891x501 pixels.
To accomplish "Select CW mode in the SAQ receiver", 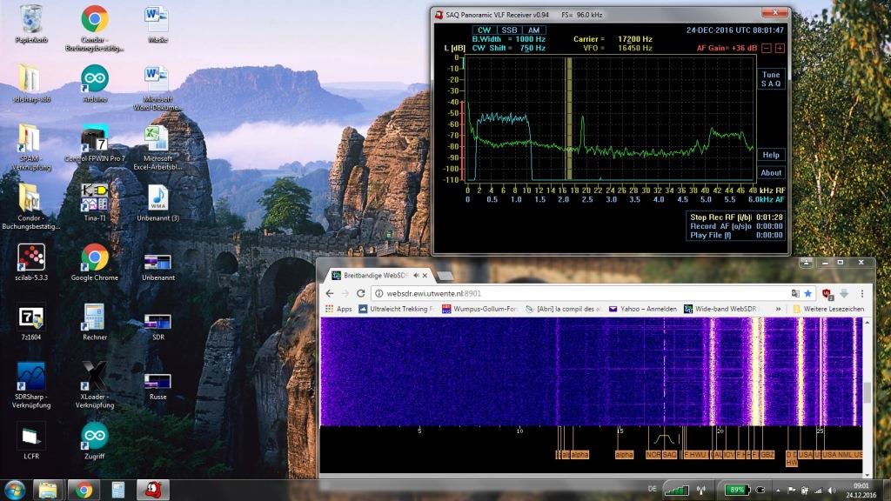I will [485, 30].
